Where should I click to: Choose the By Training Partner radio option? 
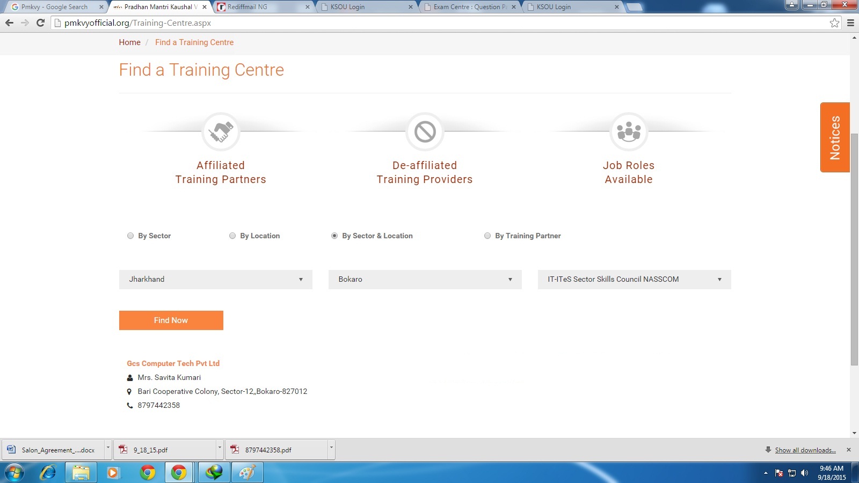pyautogui.click(x=487, y=236)
